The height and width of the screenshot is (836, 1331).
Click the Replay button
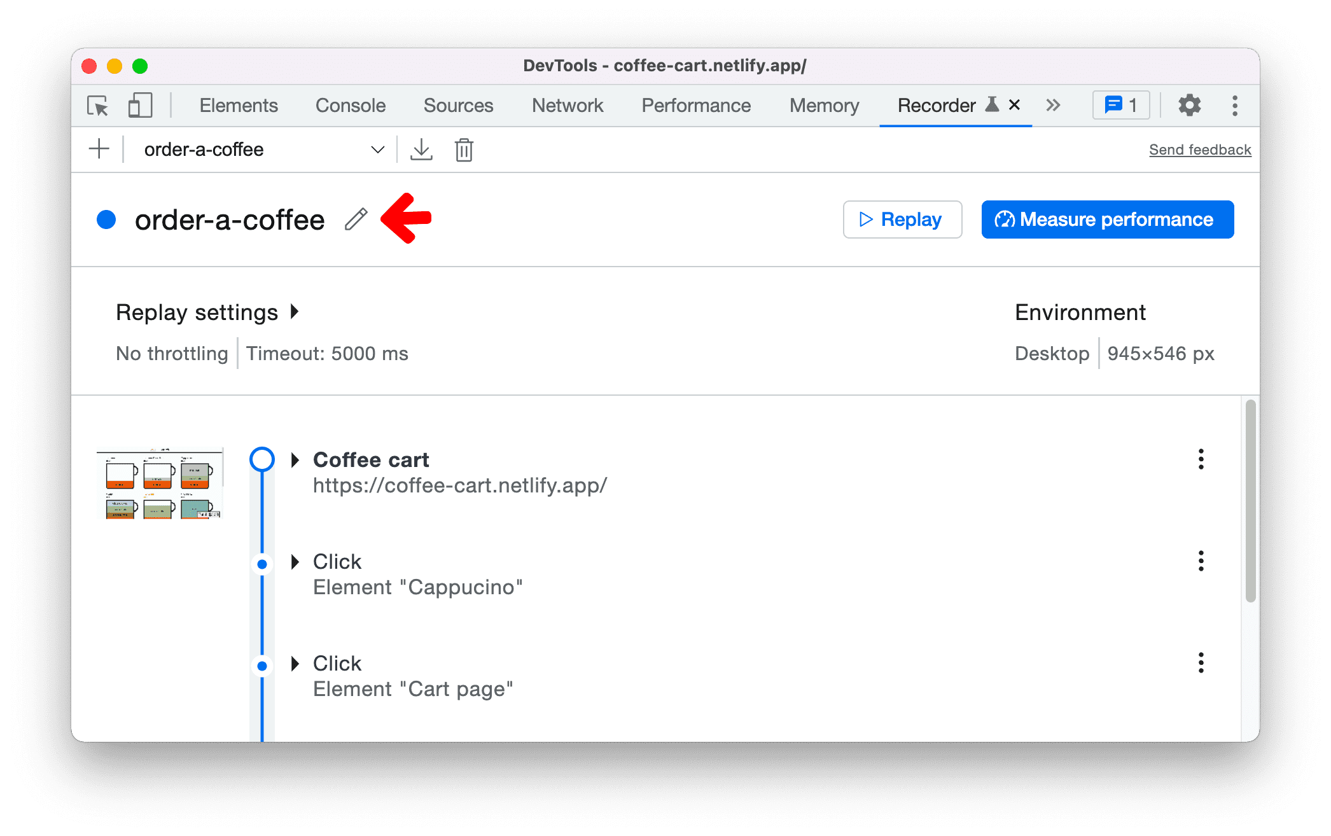pos(900,219)
